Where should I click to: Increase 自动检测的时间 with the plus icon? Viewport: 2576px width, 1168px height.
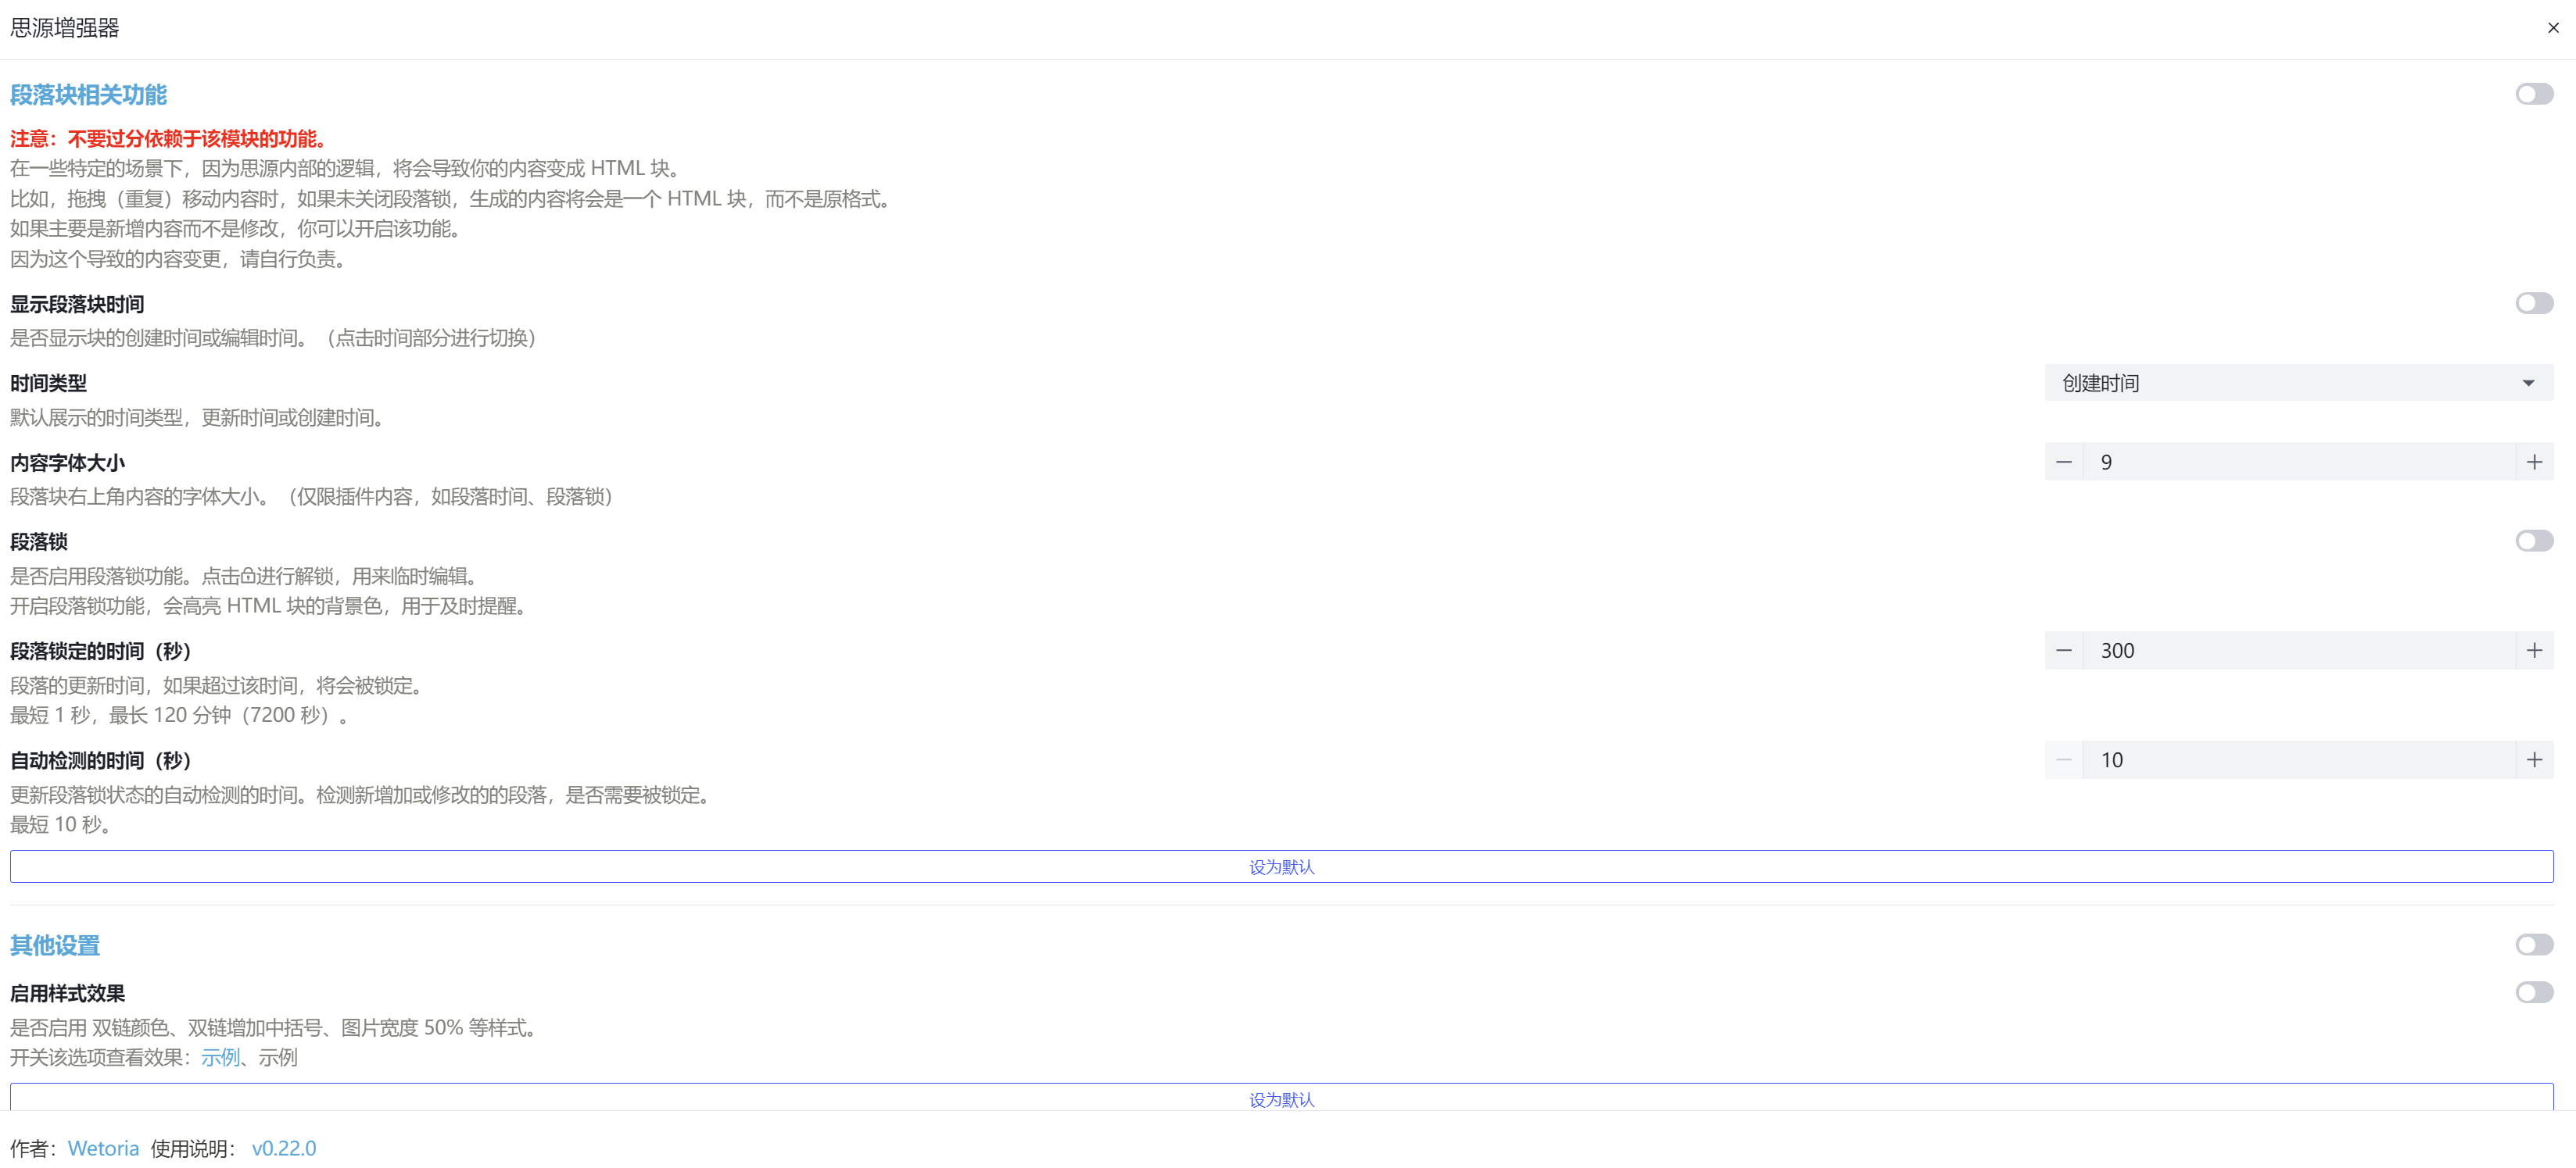pyautogui.click(x=2534, y=759)
